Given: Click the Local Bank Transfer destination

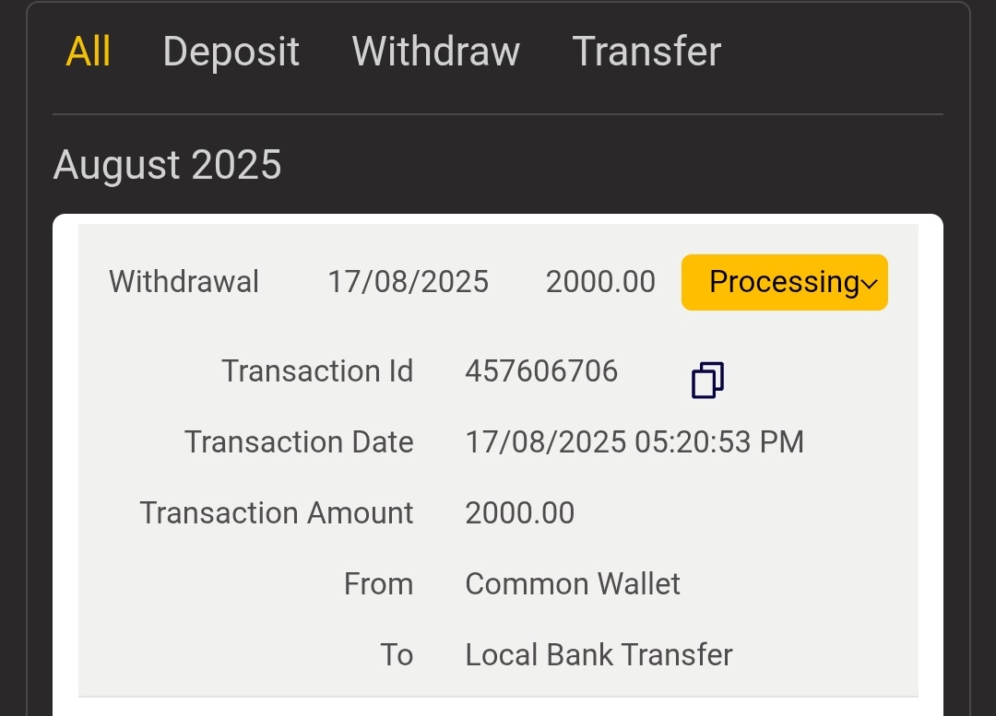Looking at the screenshot, I should (x=599, y=655).
